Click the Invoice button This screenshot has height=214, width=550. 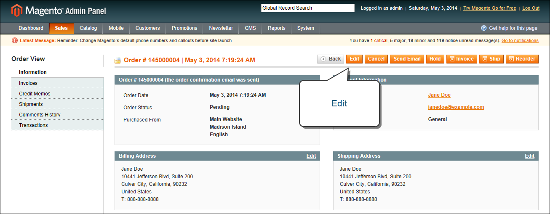point(462,59)
